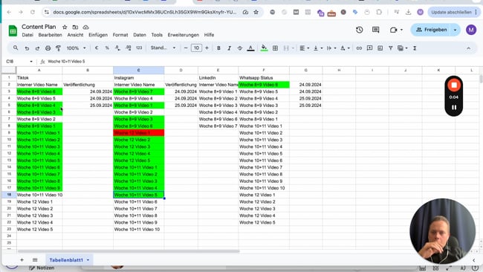The width and height of the screenshot is (483, 272).
Task: Check cloud save status icon
Action: click(x=85, y=27)
